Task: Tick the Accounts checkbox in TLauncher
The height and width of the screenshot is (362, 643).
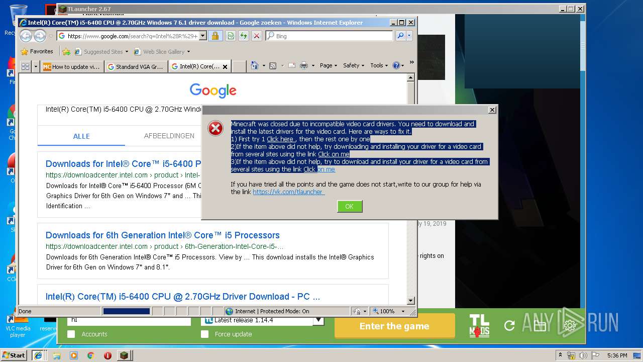Action: (x=71, y=334)
